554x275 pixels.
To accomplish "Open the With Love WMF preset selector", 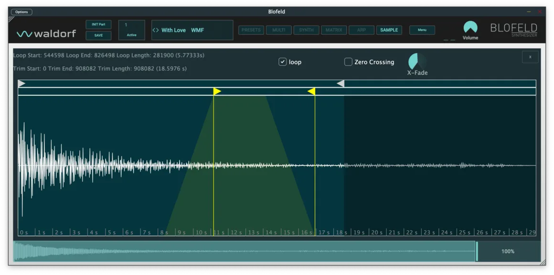I will pos(192,30).
